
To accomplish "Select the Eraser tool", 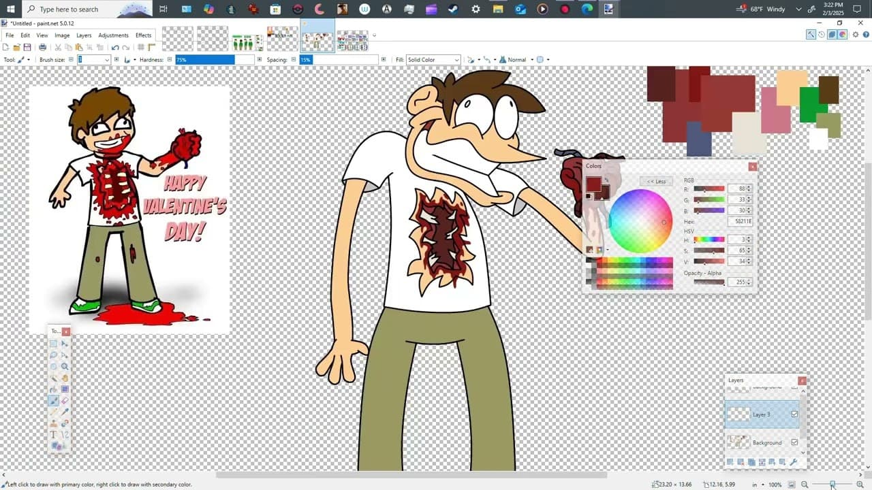I will tap(65, 401).
